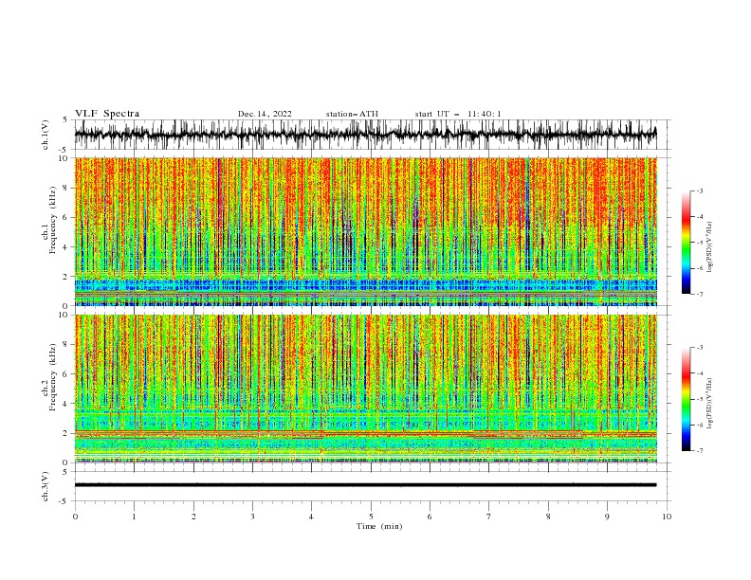Screen dimensions: 751x580
Task: Click the time axis tick label "0"
Action: click(75, 517)
